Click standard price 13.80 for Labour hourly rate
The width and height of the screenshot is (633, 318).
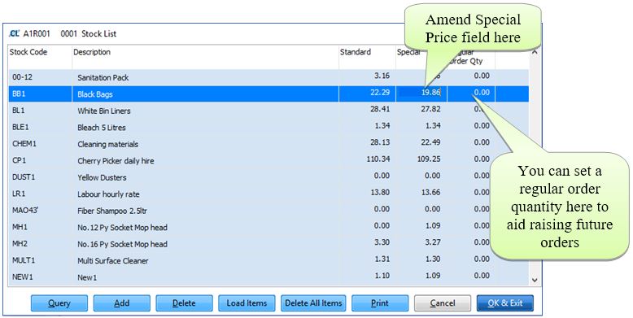point(380,193)
